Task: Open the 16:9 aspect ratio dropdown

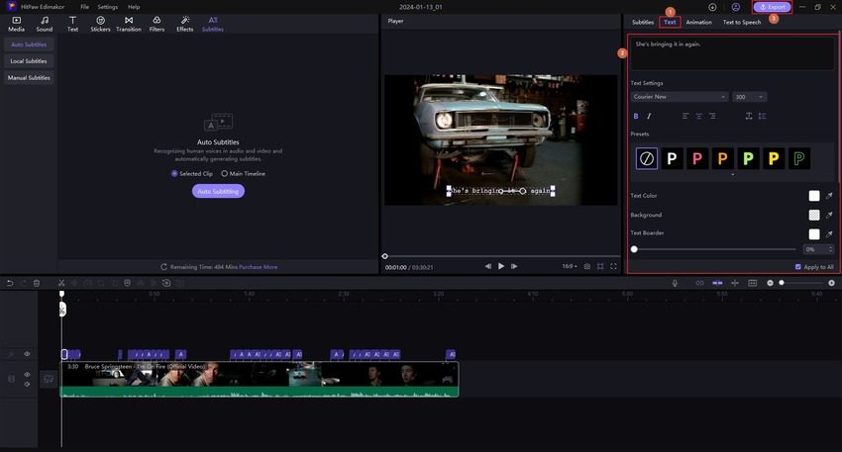Action: click(568, 266)
